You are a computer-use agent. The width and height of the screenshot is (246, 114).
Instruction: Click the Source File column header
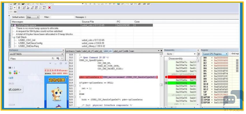pyautogui.click(x=98, y=22)
